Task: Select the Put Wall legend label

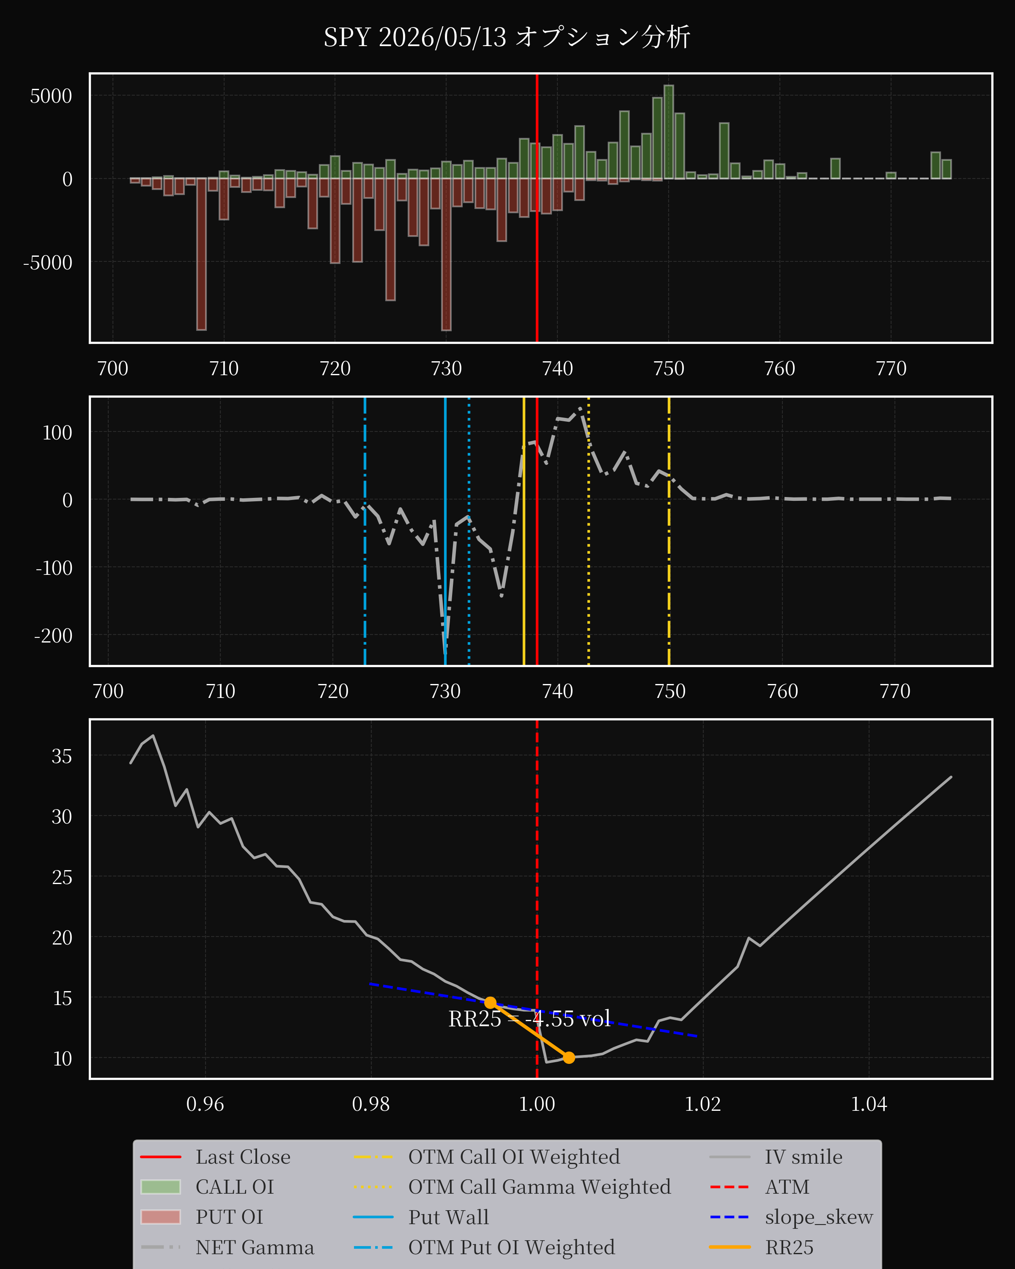Action: coord(449,1217)
